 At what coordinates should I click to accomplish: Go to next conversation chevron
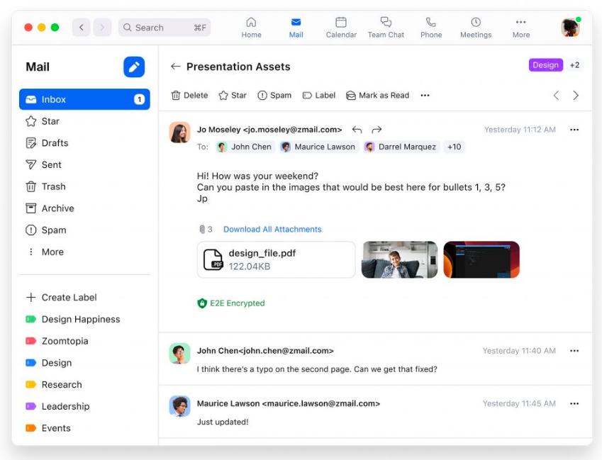pyautogui.click(x=576, y=95)
